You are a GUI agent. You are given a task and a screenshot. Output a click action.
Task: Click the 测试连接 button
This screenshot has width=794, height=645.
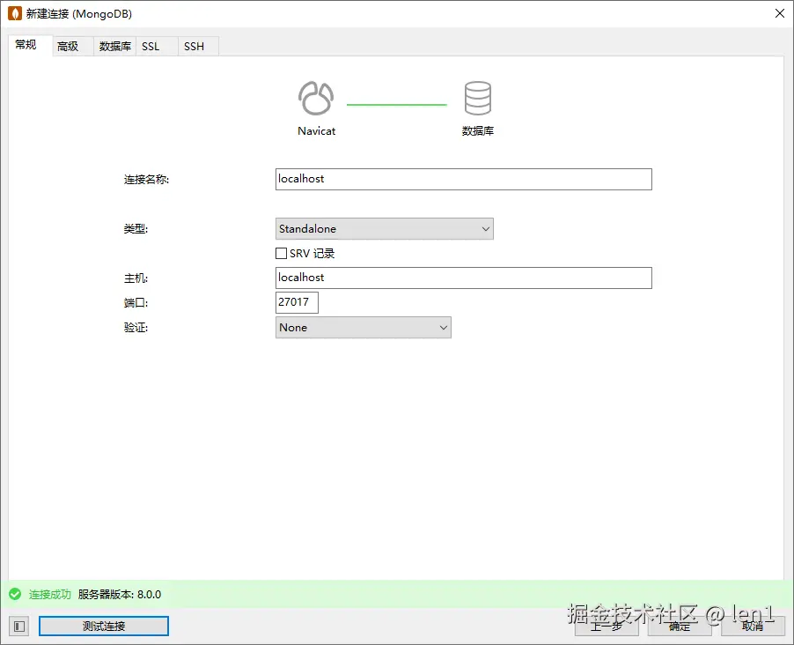[104, 626]
